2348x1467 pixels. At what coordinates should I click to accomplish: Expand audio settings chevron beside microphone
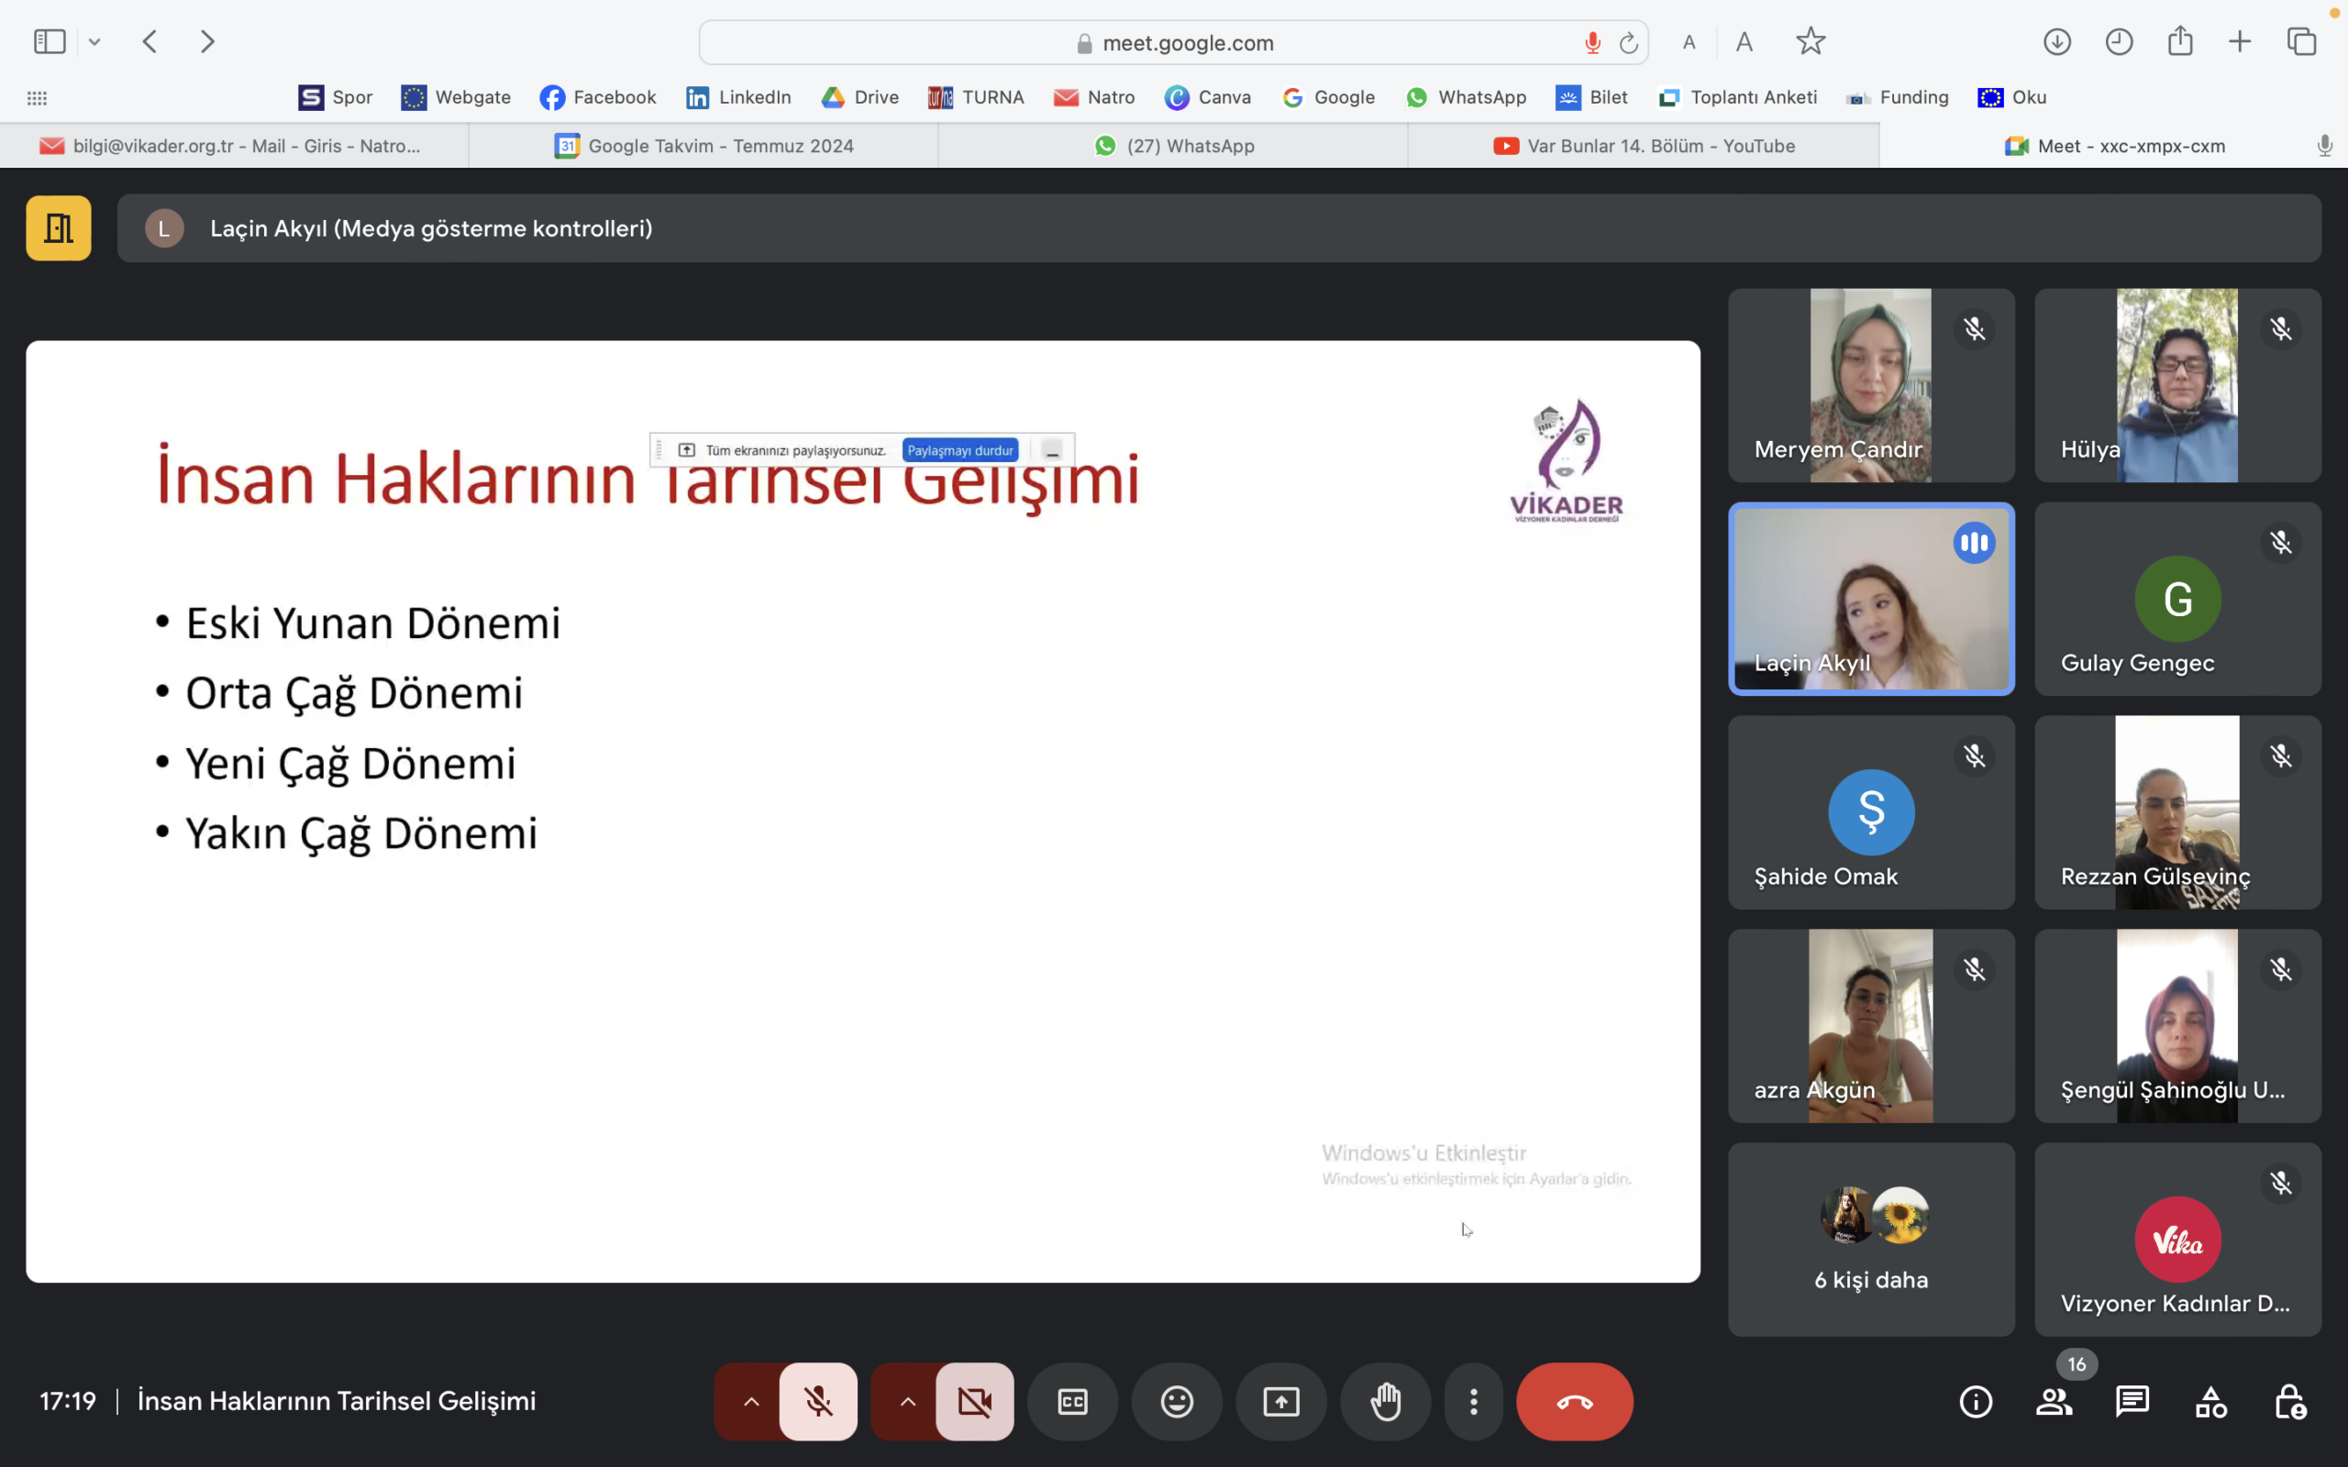click(x=751, y=1401)
